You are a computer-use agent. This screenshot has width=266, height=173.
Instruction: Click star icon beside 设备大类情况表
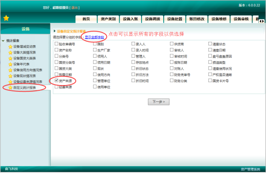[x=11, y=52]
